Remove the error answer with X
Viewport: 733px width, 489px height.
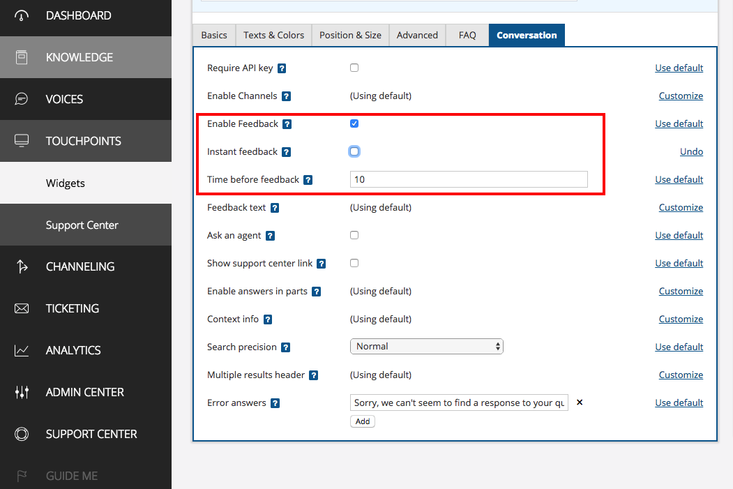tap(580, 403)
